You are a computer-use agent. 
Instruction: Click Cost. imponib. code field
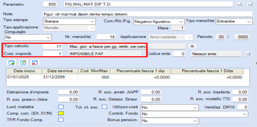(52, 54)
